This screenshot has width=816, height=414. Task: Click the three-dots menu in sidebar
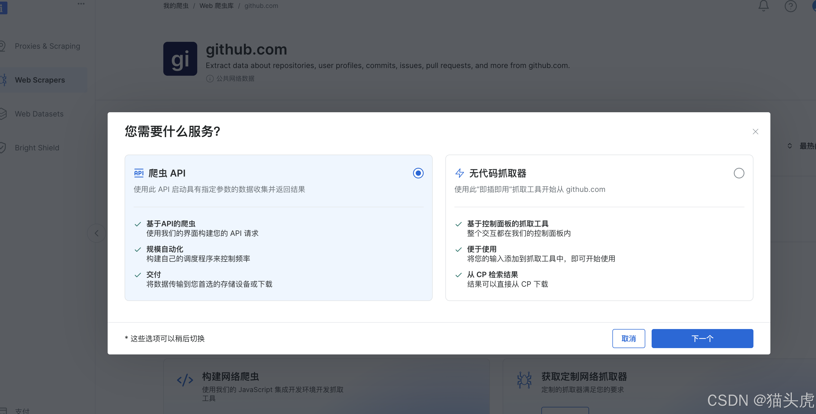81,4
